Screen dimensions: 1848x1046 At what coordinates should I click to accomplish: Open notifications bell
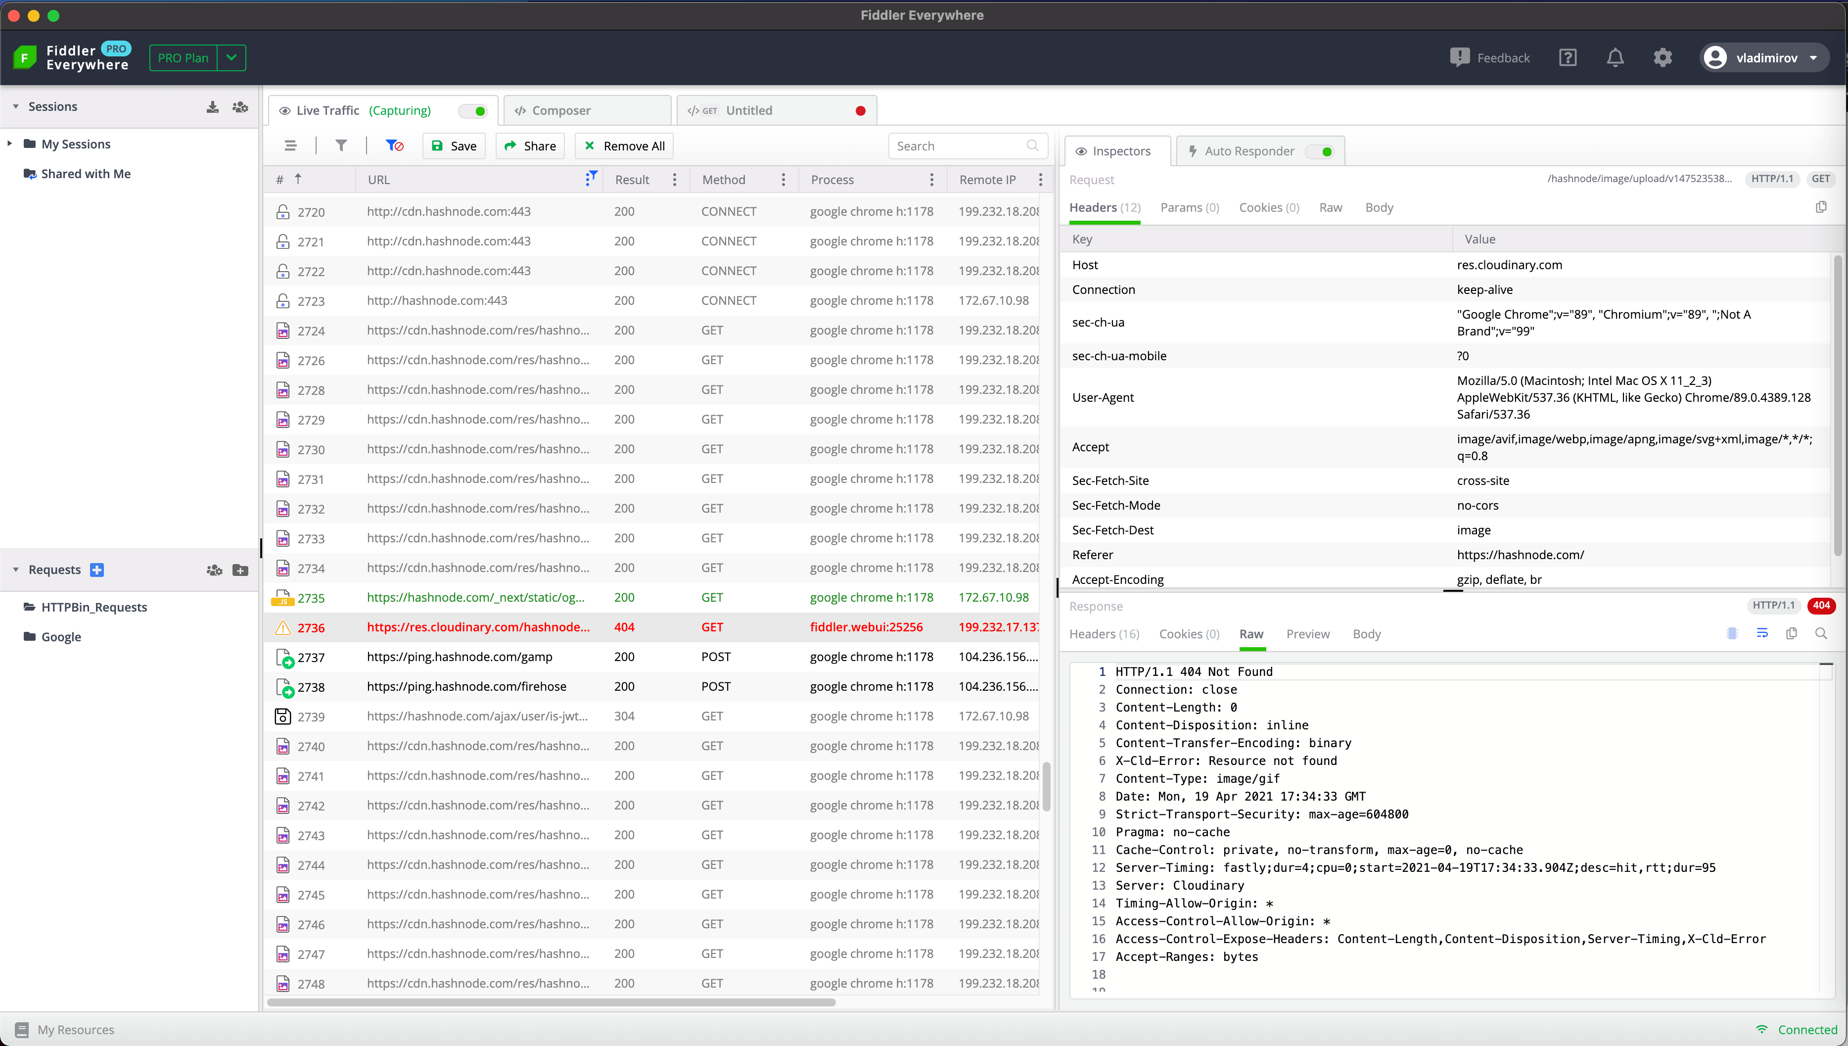click(1616, 57)
